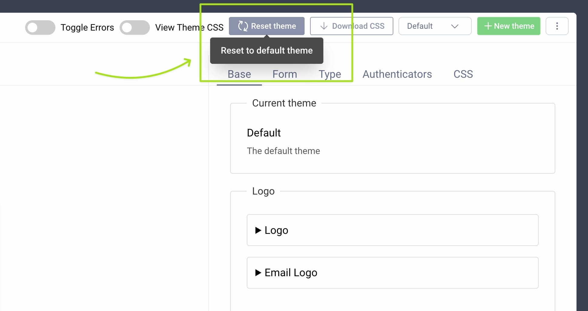Select the Type tab
The image size is (588, 311).
(x=329, y=74)
